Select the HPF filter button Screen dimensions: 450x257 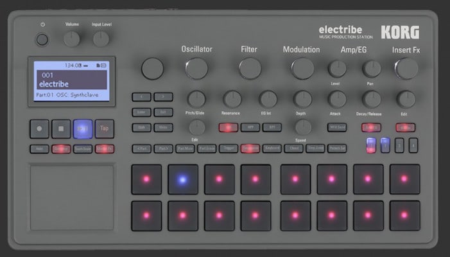click(x=250, y=127)
